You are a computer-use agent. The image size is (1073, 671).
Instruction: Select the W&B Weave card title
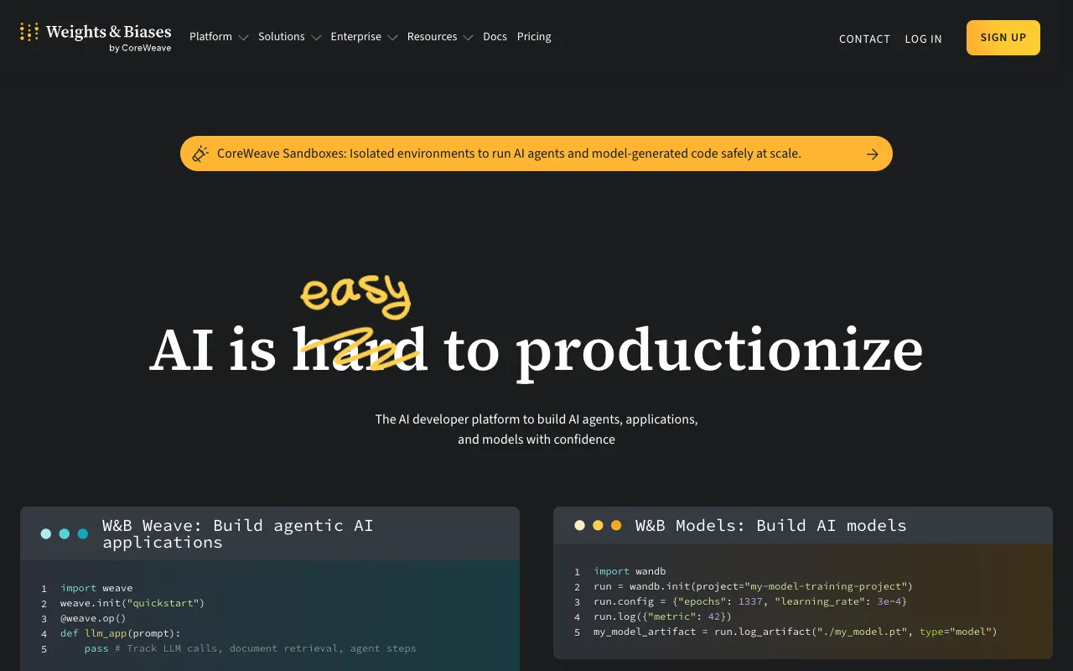click(238, 533)
